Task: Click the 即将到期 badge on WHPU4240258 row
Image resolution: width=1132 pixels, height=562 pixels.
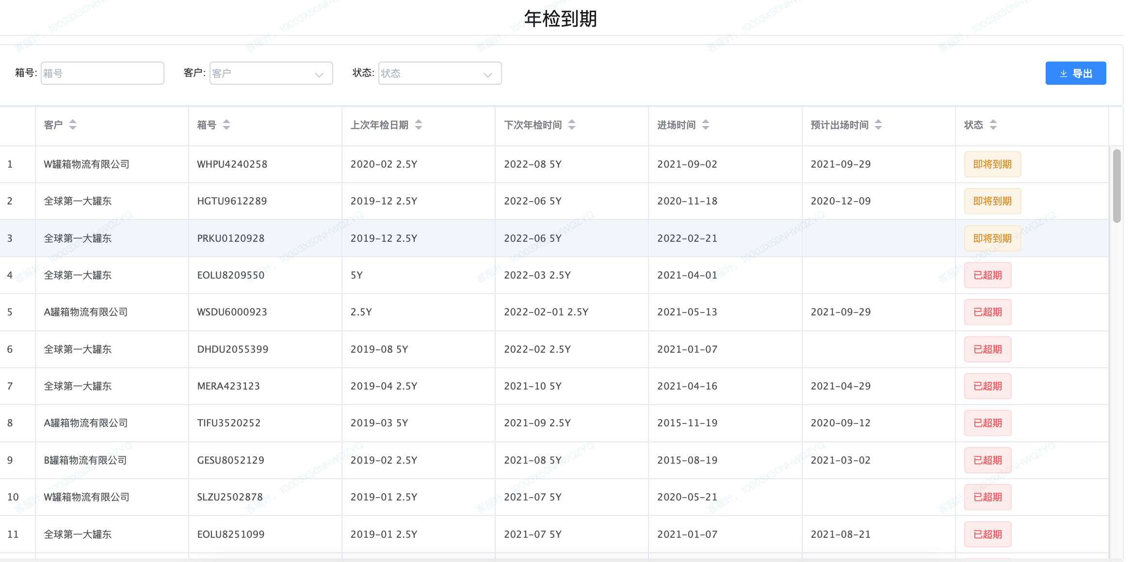Action: [992, 164]
